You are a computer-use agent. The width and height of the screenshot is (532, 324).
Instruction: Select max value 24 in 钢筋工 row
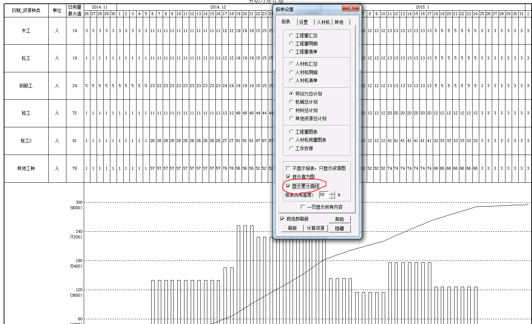pyautogui.click(x=75, y=86)
